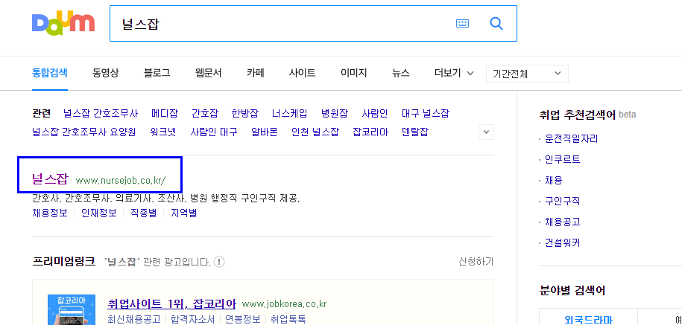Expand the 더보기 menu
682x325 pixels.
pyautogui.click(x=454, y=74)
